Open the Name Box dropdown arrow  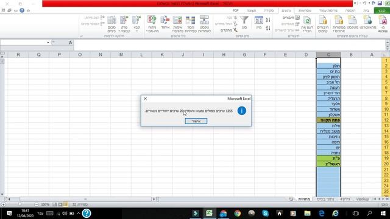point(48,43)
